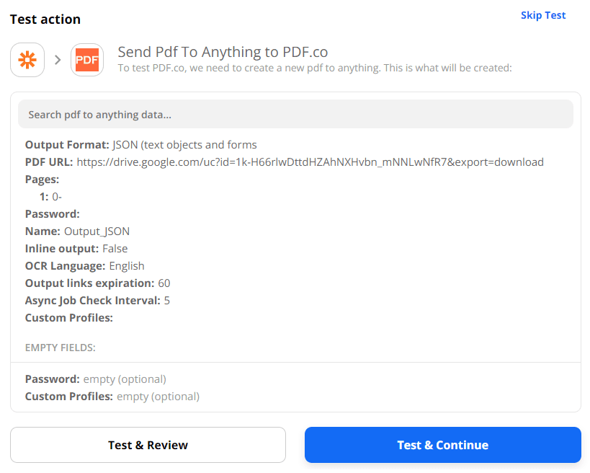Click the Name Output_JSON row

coord(78,231)
